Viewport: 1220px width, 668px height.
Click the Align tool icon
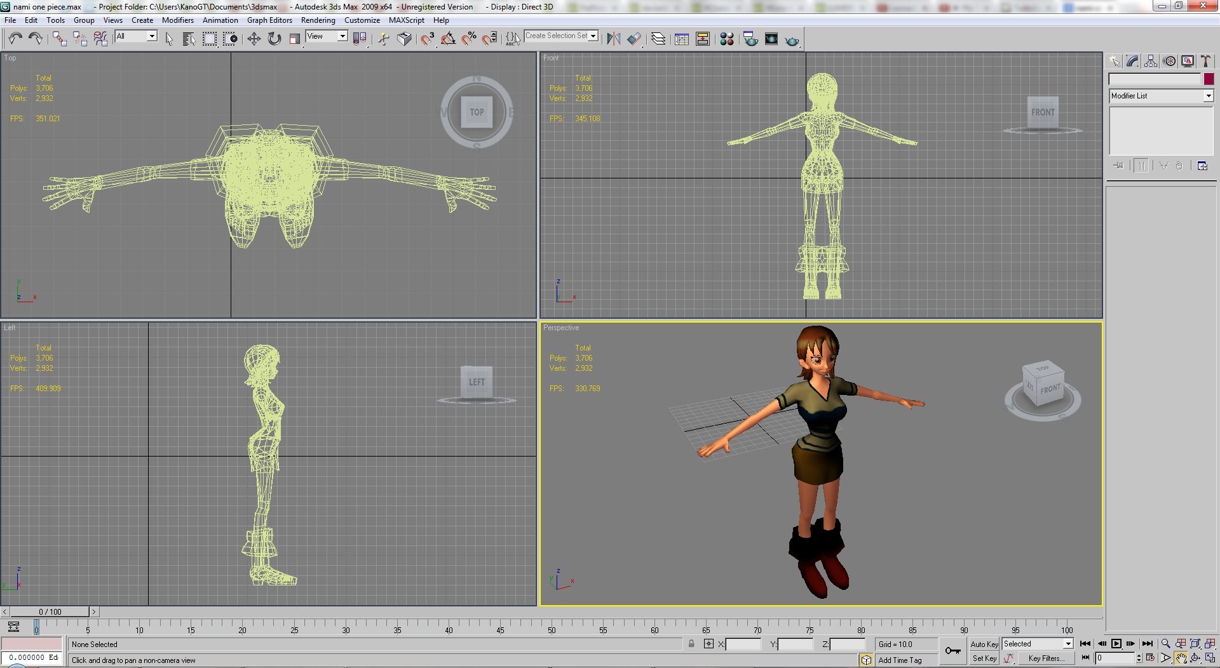[x=634, y=39]
